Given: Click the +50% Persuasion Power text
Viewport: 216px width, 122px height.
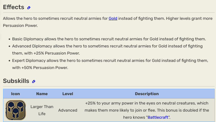Looking at the screenshot, I should pyautogui.click(x=45, y=68).
